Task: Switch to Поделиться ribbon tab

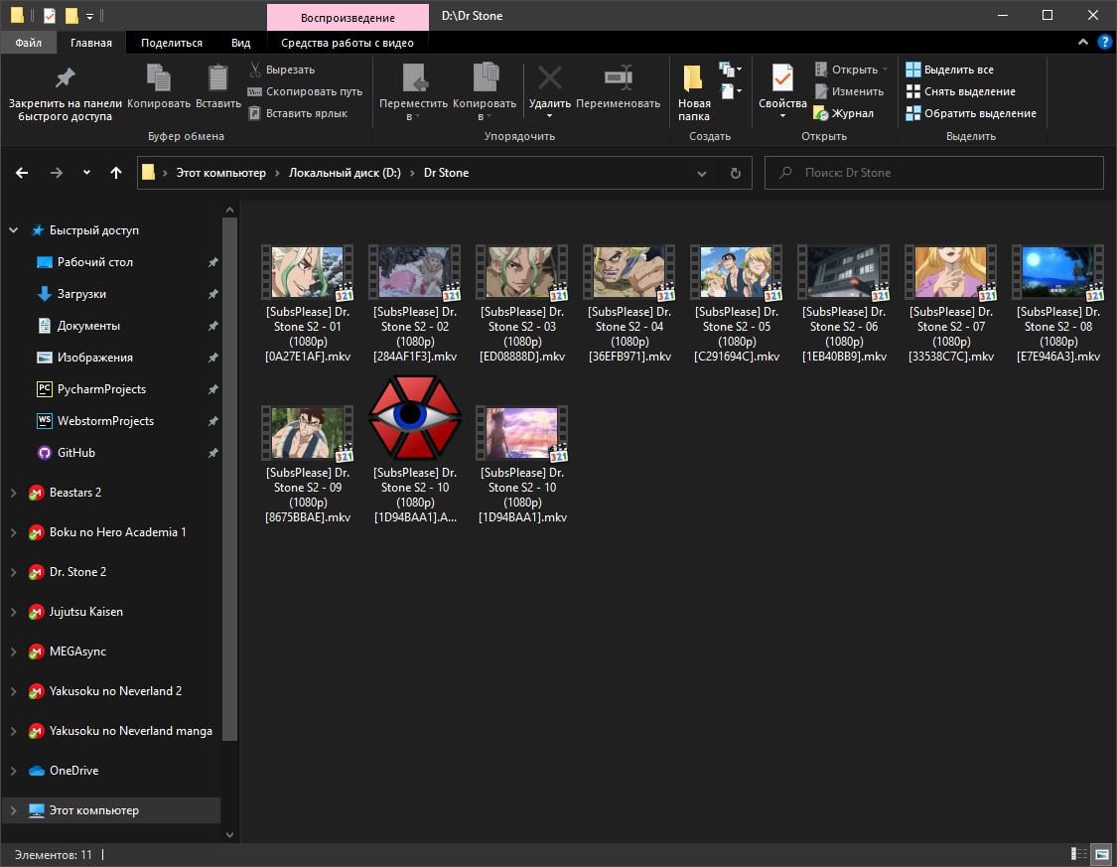Action: pos(172,43)
